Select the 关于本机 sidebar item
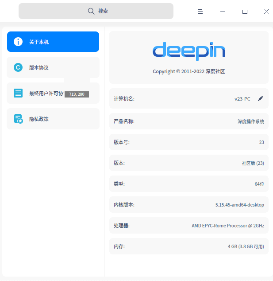Image resolution: width=273 pixels, height=281 pixels. [x=53, y=42]
